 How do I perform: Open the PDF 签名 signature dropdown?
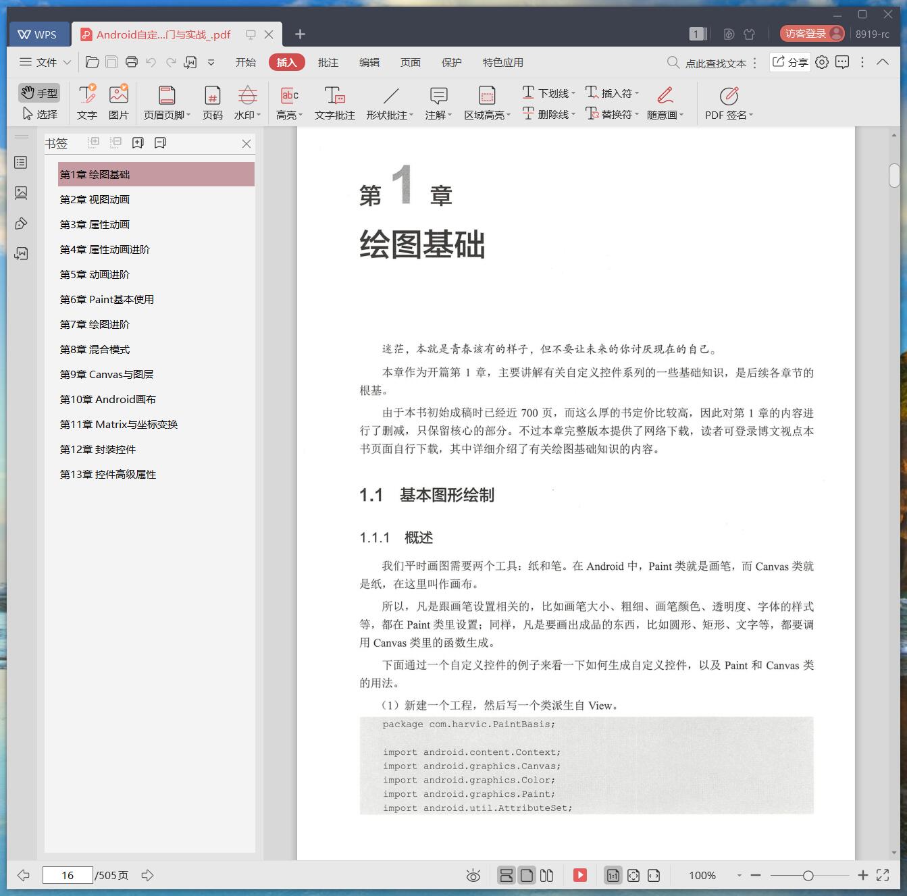pyautogui.click(x=729, y=103)
